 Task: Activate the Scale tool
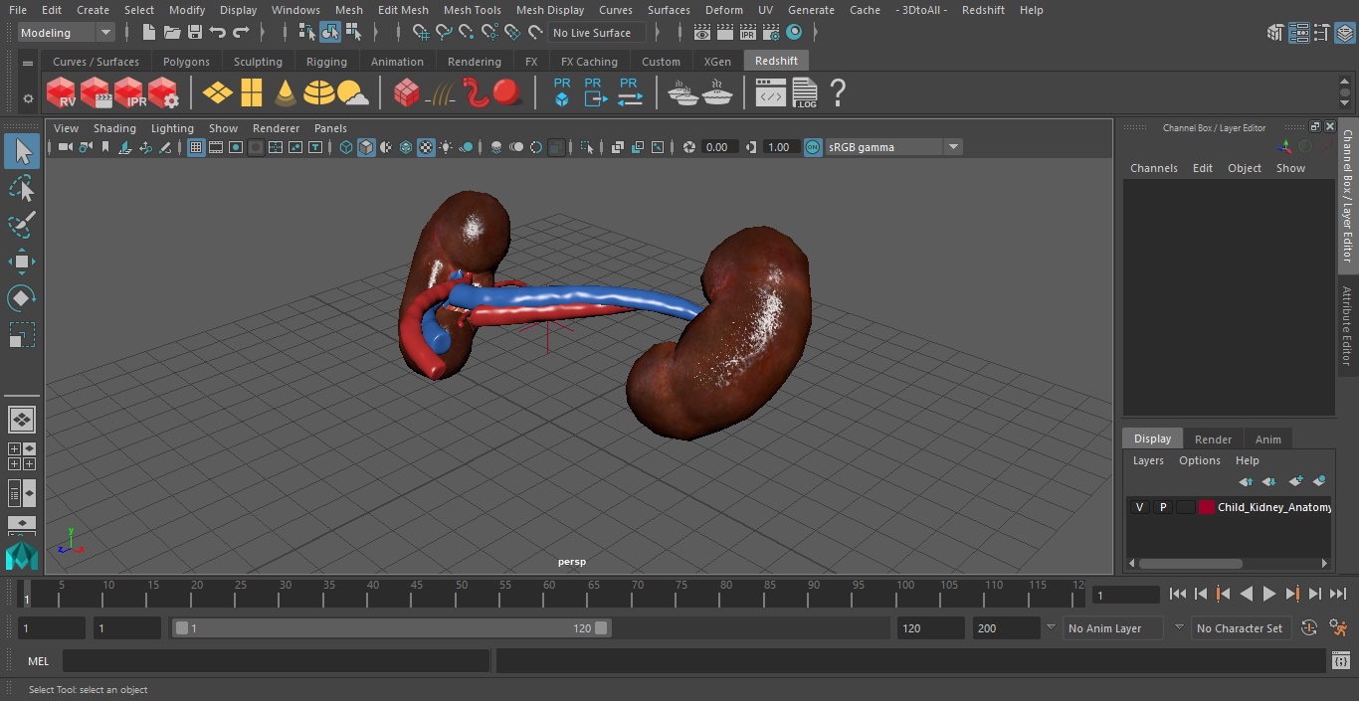point(21,335)
